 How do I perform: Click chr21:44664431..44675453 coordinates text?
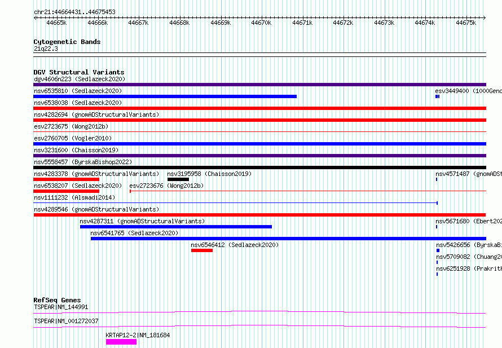pos(74,12)
